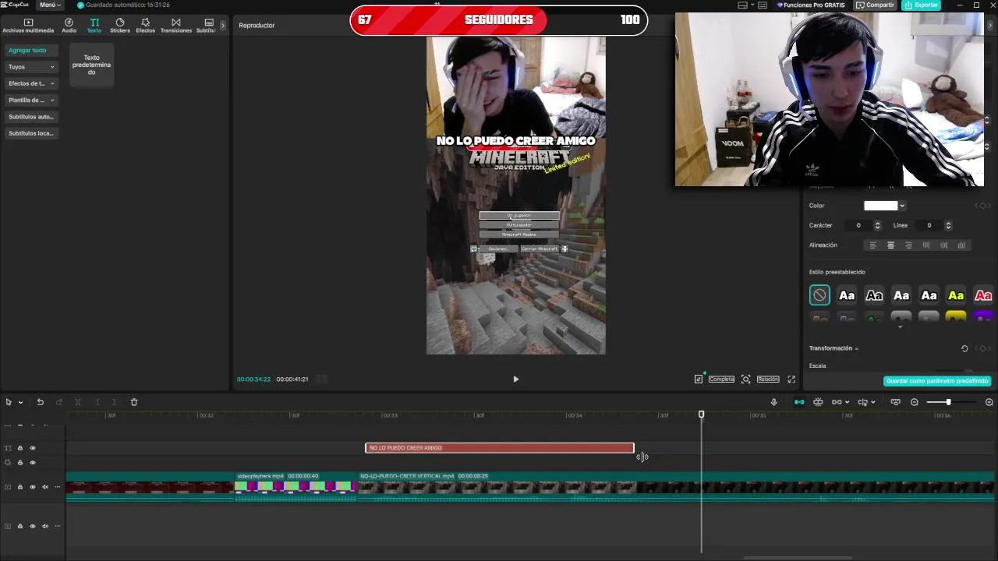Select the pointer tool
This screenshot has width=998, height=561.
coord(9,402)
